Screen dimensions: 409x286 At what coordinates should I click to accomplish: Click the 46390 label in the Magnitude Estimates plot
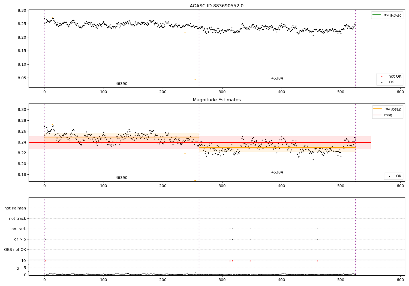pos(121,178)
